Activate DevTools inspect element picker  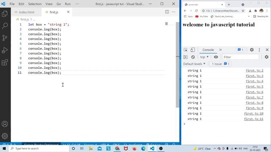coord(185,50)
